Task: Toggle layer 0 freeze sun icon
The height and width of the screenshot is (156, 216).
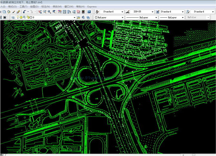Action: tap(21, 17)
